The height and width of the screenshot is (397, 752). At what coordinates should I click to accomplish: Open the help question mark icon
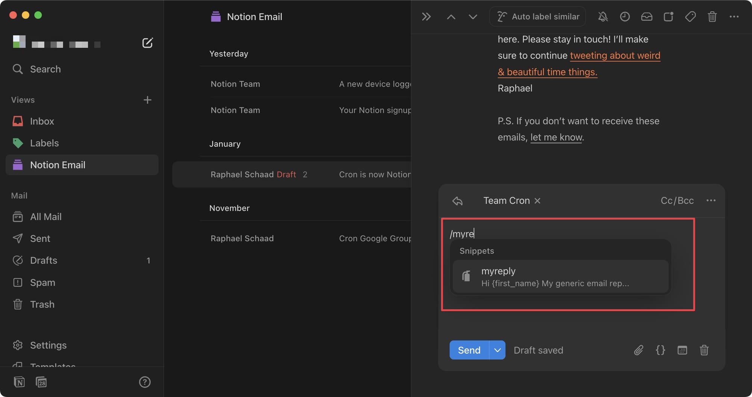click(x=145, y=382)
